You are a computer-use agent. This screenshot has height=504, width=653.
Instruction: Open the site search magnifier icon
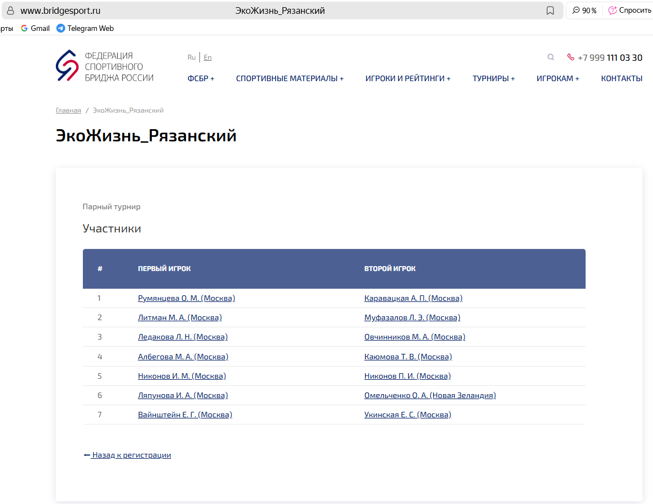(551, 57)
